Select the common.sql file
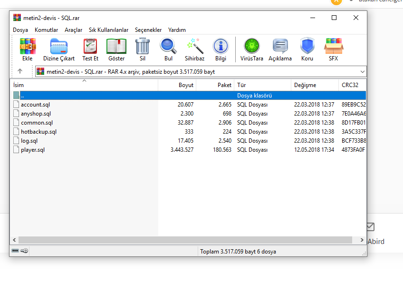Image resolution: width=403 pixels, height=283 pixels. coord(37,122)
